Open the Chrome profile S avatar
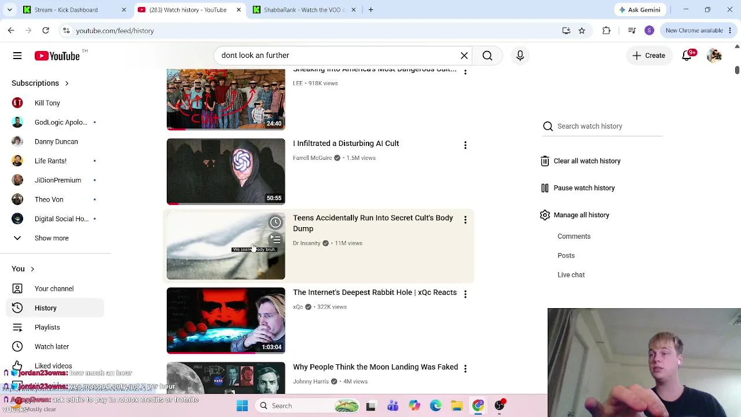Screen dimensions: 741x417 (x=650, y=31)
